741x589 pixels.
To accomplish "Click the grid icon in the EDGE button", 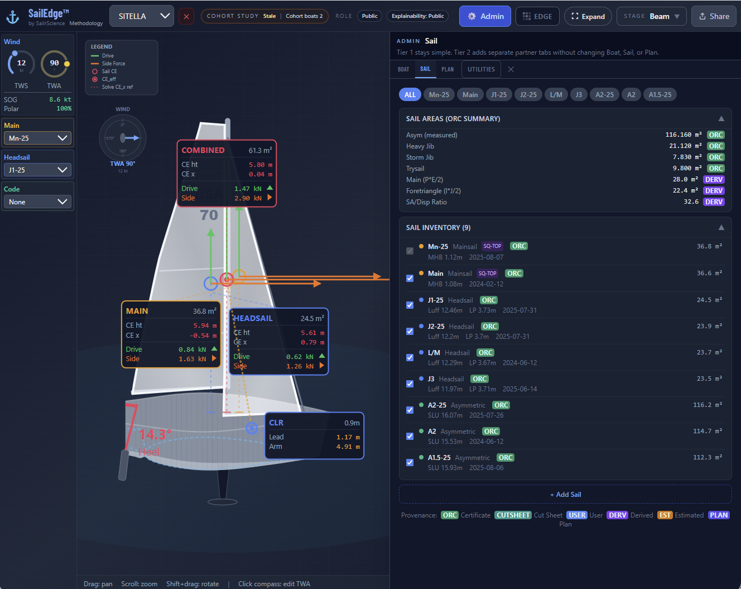I will [x=527, y=16].
